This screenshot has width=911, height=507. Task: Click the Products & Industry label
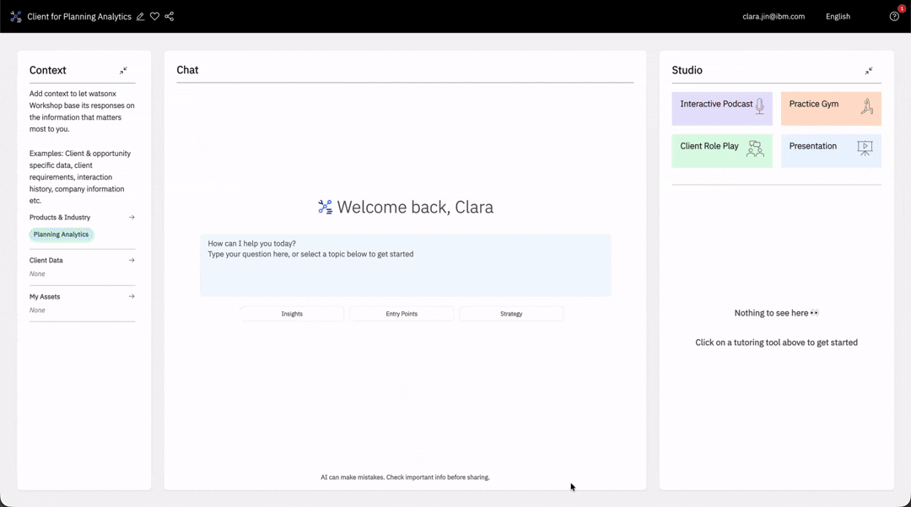pos(60,217)
